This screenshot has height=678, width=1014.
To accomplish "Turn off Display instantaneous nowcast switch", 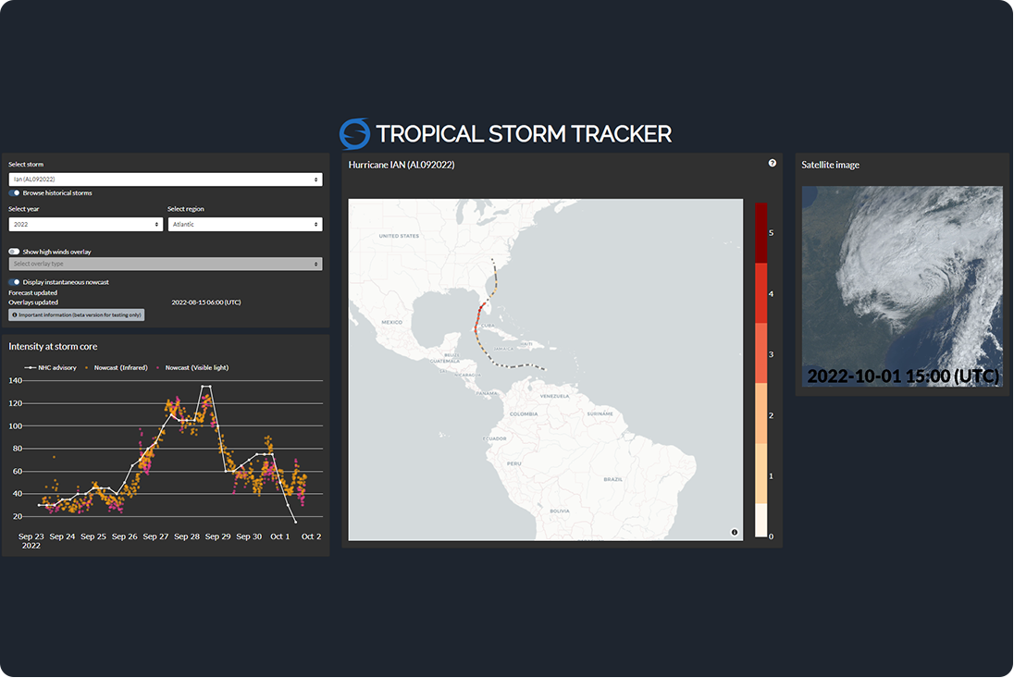I will tap(15, 282).
